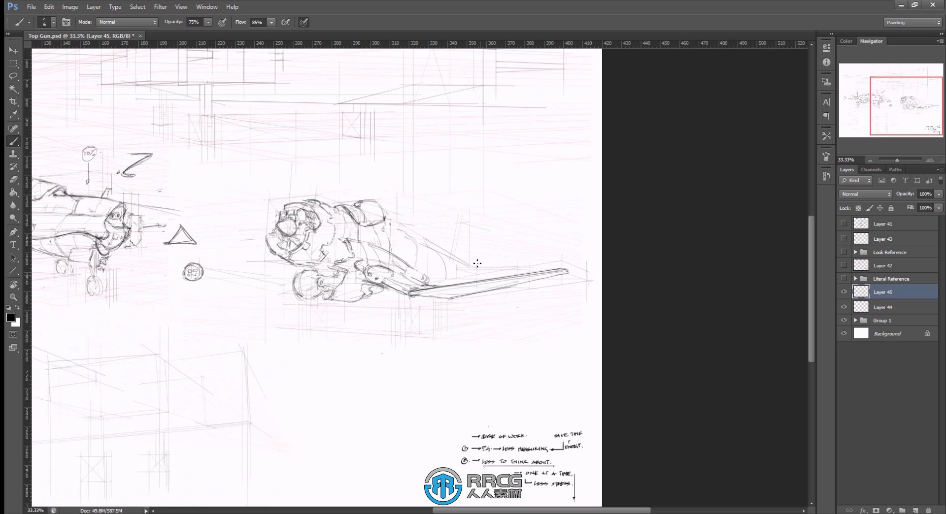The height and width of the screenshot is (514, 946).
Task: Hide Layer 45 with eye icon
Action: pos(844,292)
